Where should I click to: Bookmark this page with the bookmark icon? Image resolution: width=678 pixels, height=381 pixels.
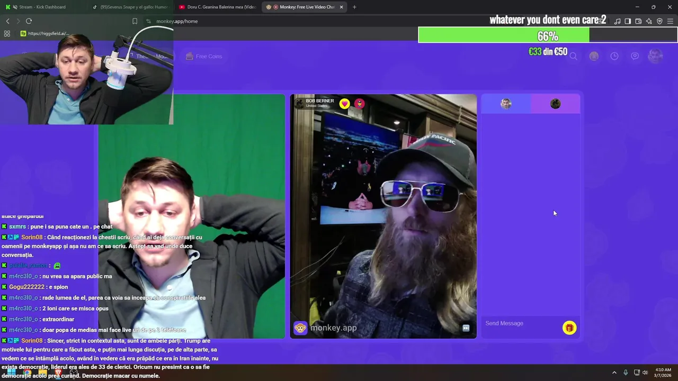(135, 21)
